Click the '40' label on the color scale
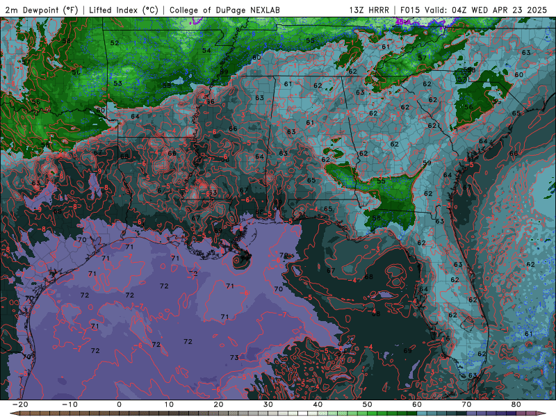This screenshot has width=556, height=417. coord(318,404)
